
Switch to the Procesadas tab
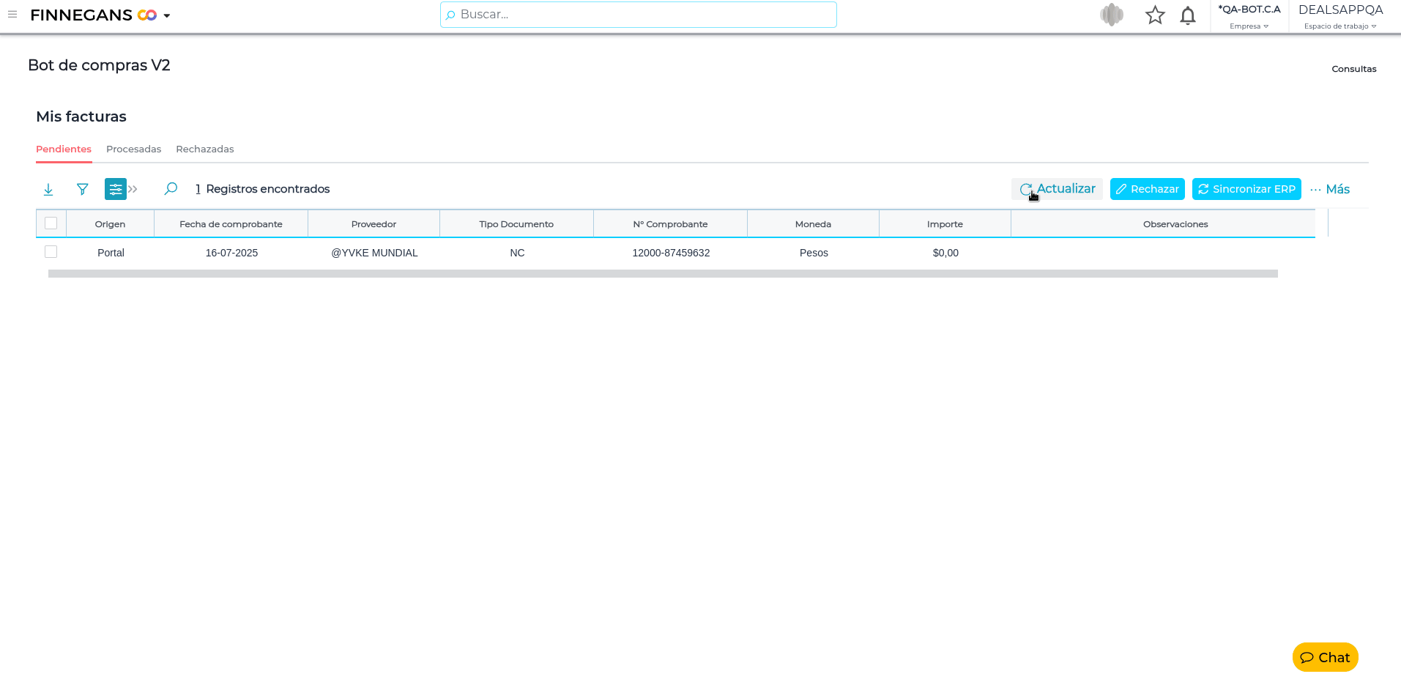133,149
